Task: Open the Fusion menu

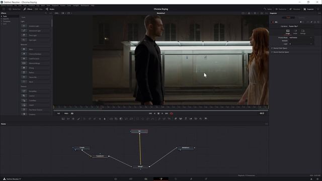Action: pos(62,6)
